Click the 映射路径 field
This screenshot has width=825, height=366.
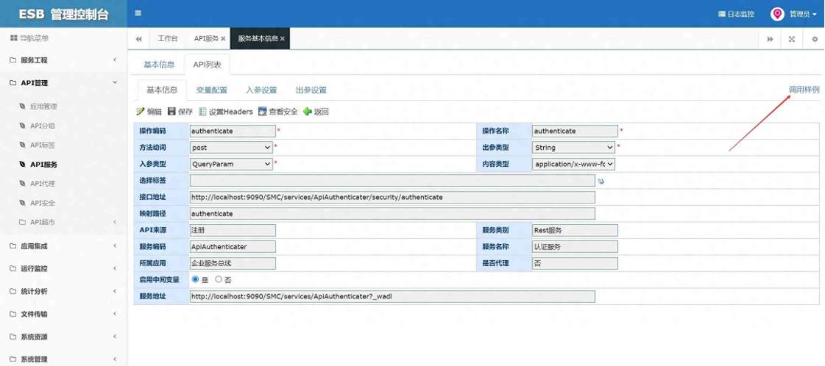click(392, 214)
